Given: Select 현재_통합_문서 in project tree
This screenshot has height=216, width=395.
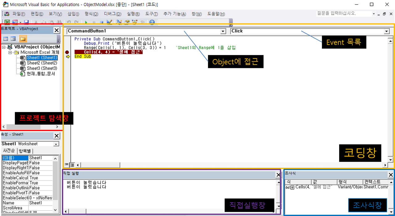Looking at the screenshot, I should pyautogui.click(x=41, y=74).
